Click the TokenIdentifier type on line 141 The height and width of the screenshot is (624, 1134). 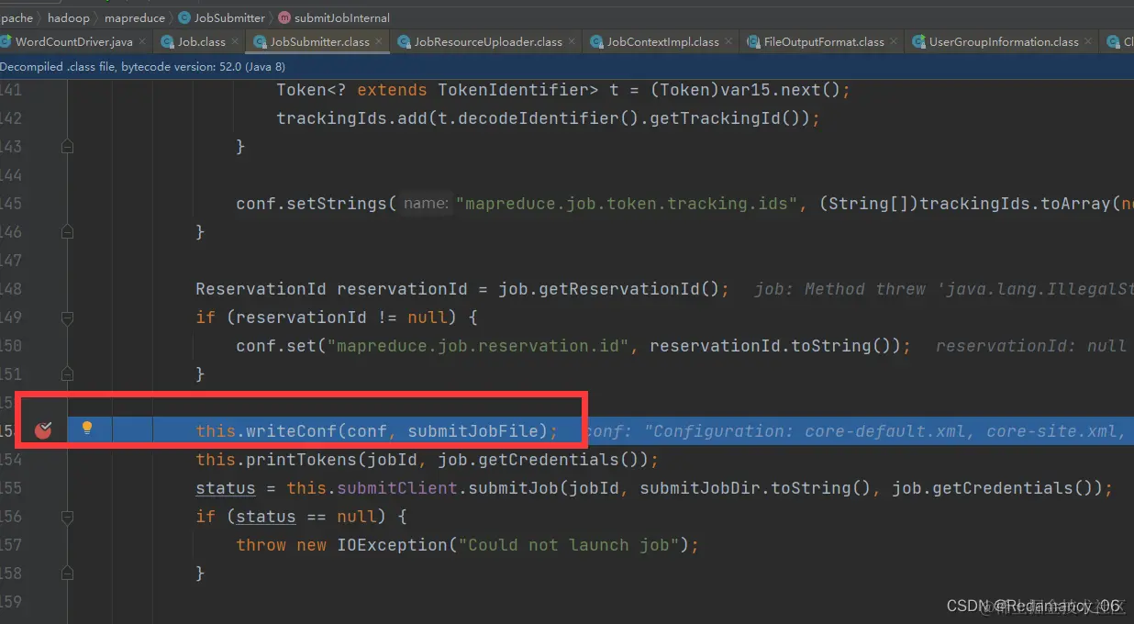tap(513, 89)
